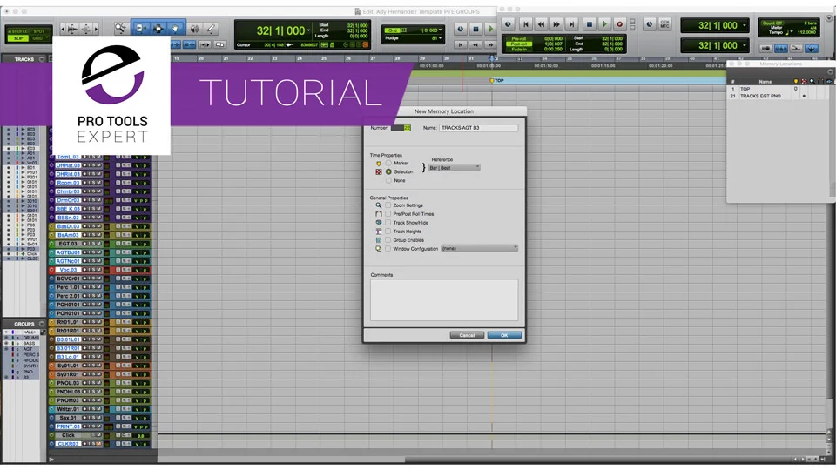Click the Count Off button
Viewport: 836px width, 470px height.
(x=772, y=23)
